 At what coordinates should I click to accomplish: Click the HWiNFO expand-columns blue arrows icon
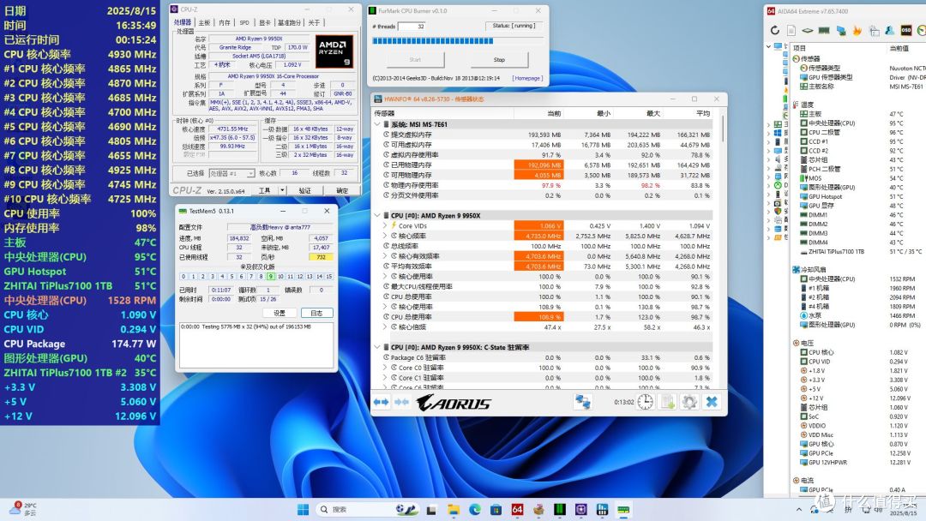381,403
